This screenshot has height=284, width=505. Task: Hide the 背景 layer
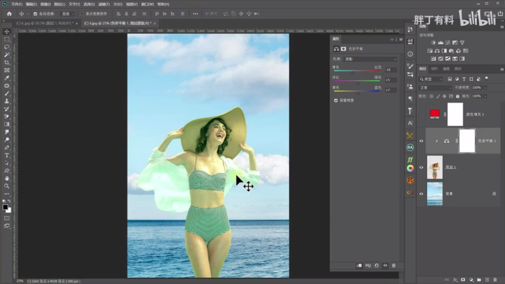click(x=421, y=194)
